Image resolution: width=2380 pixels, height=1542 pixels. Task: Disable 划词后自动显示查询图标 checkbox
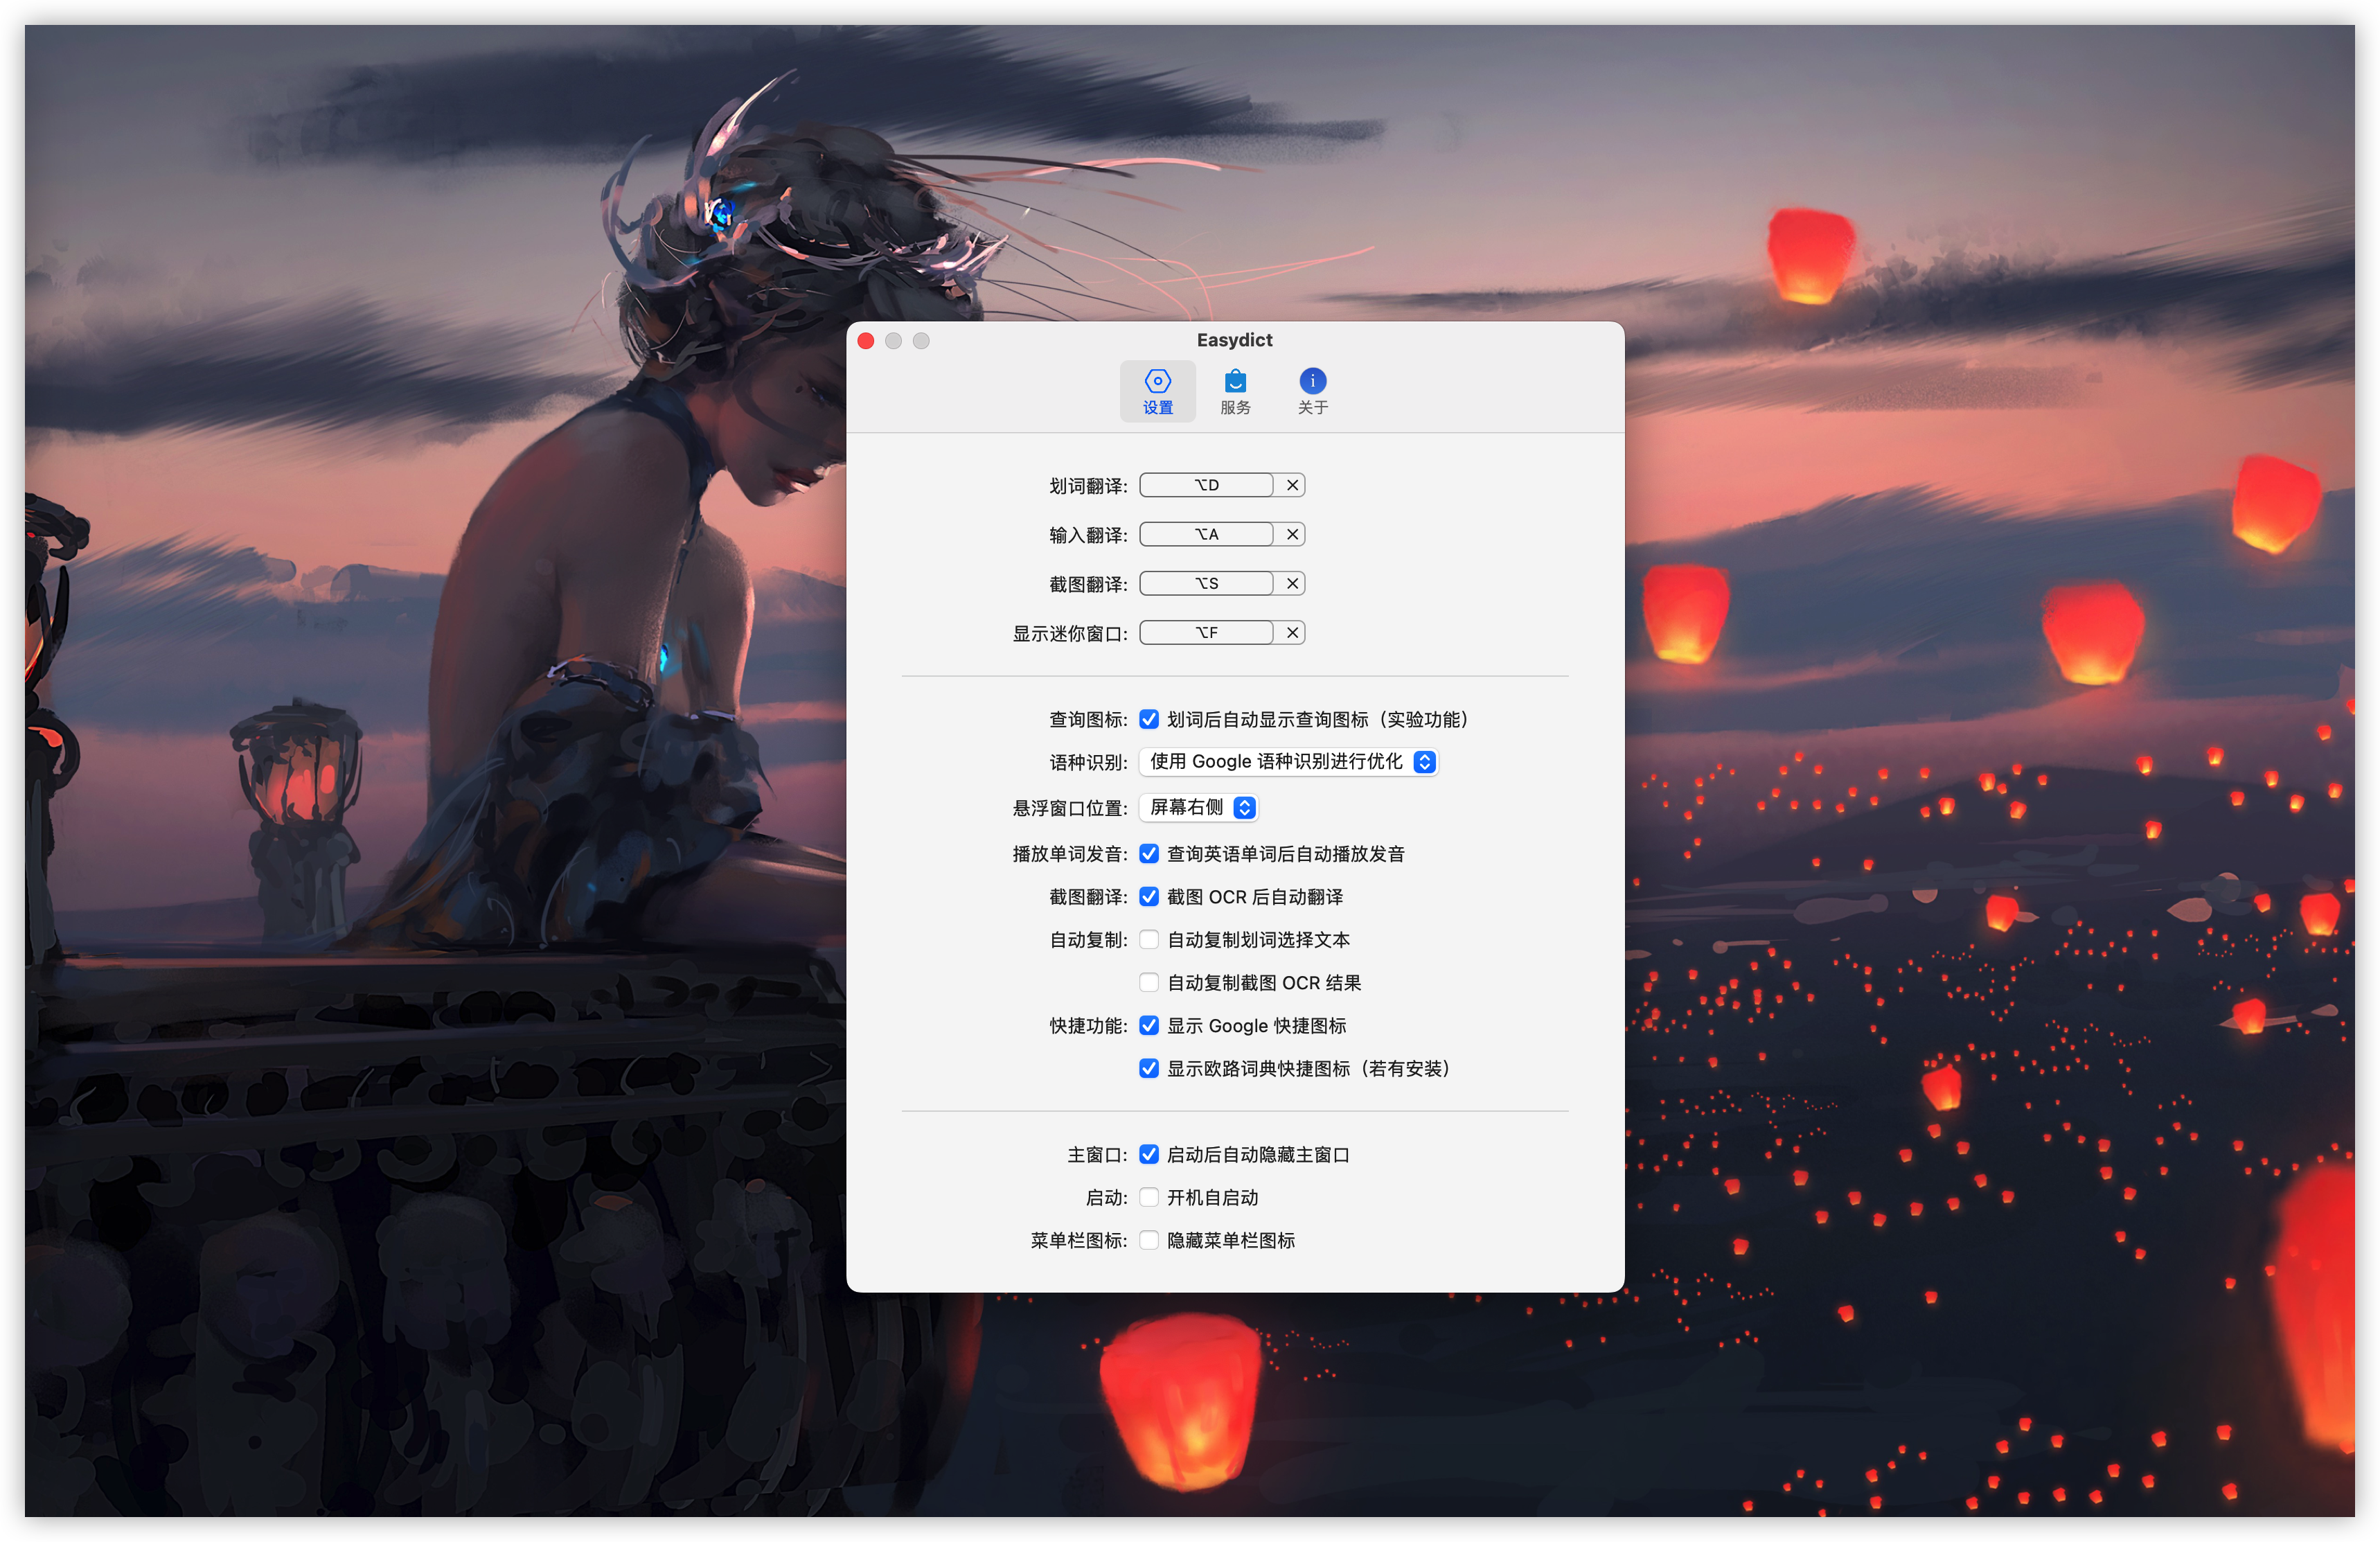(x=1149, y=719)
